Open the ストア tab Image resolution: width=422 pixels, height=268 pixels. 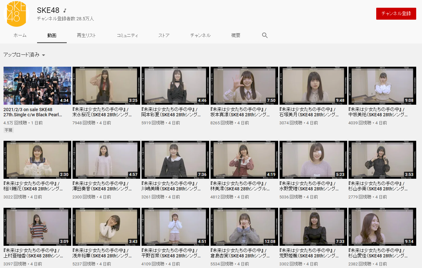click(164, 35)
